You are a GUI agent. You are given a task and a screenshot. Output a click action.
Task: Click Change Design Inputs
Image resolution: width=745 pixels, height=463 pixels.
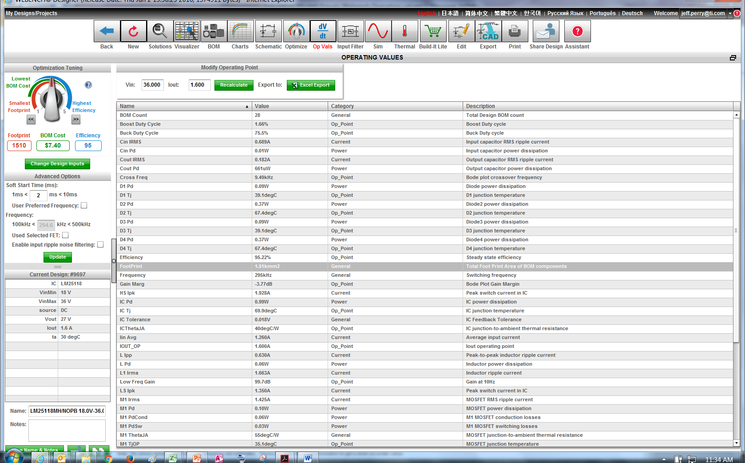(x=57, y=164)
